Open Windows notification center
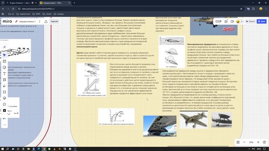The height and width of the screenshot is (151, 269). 264,149
